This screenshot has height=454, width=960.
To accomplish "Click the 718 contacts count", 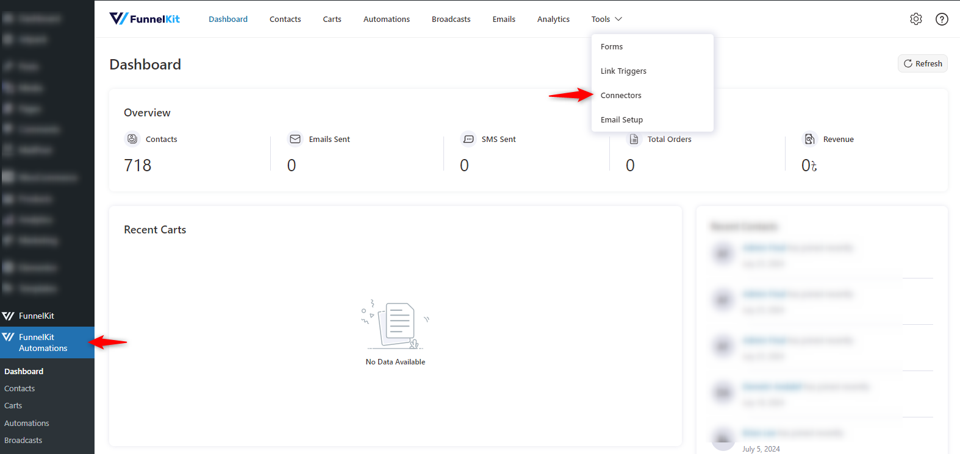I will 138,165.
